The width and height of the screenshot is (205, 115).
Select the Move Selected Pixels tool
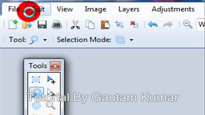tap(51, 80)
